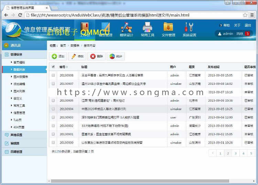Screen dimensions: 258x185
Task: Click the red 删除 button
Action: (x=96, y=56)
